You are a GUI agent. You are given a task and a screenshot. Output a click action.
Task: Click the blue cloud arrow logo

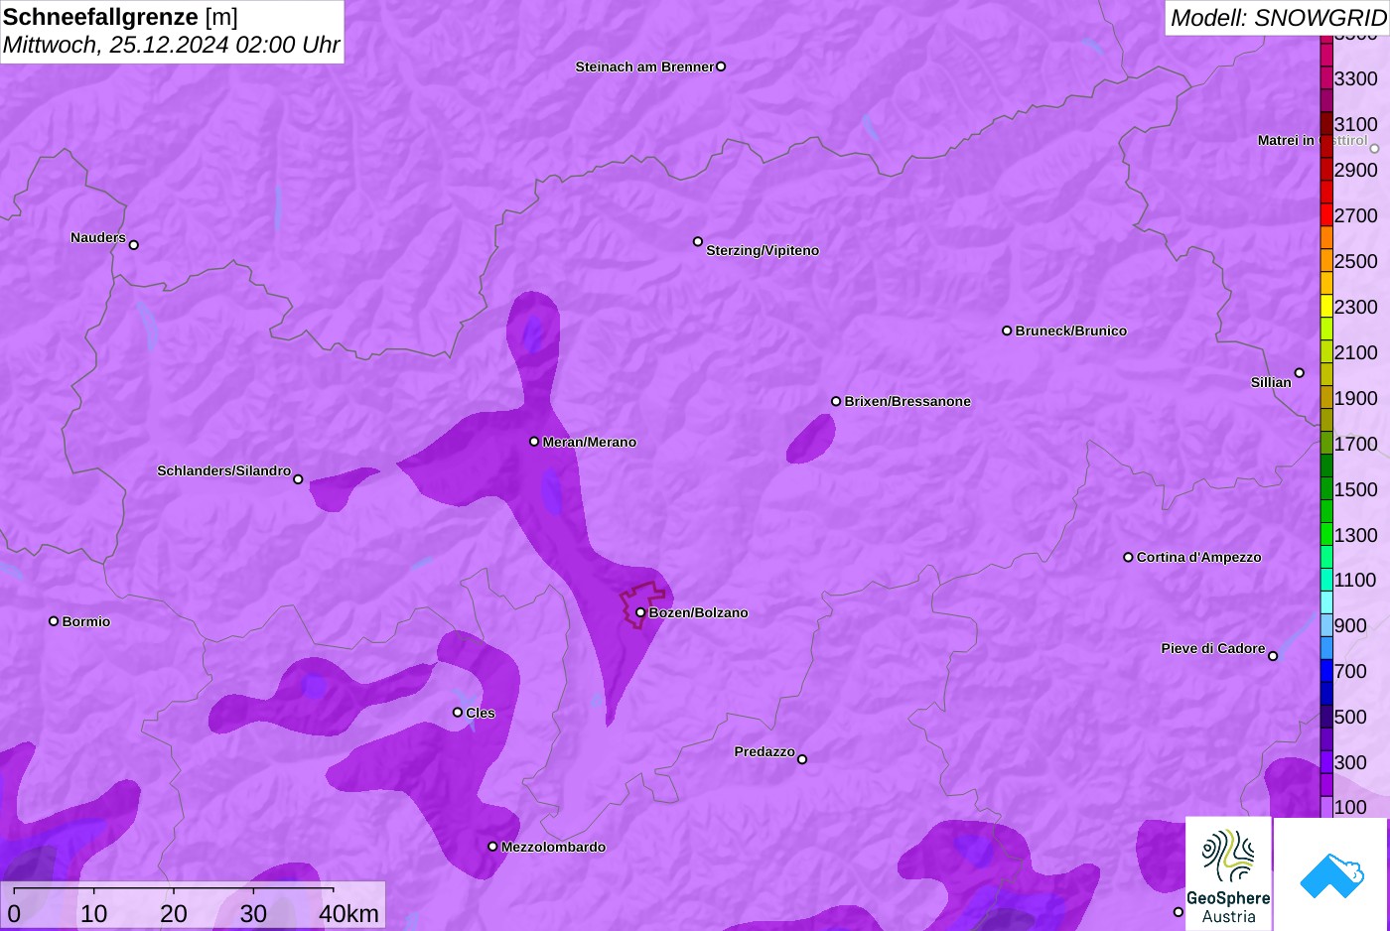(x=1331, y=874)
